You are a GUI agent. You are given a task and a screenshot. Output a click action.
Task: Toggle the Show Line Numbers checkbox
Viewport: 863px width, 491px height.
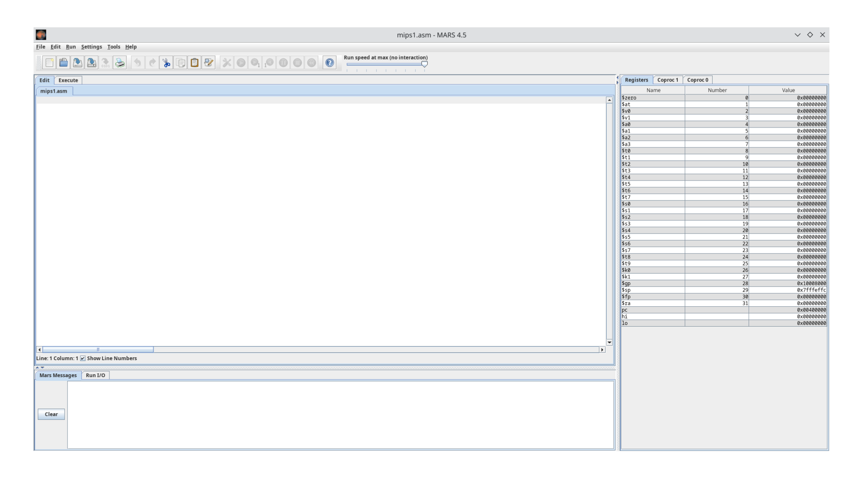point(83,358)
